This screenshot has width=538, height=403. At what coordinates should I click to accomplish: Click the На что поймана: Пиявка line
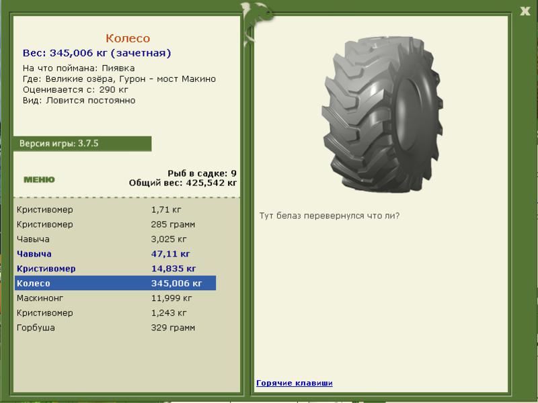point(79,69)
